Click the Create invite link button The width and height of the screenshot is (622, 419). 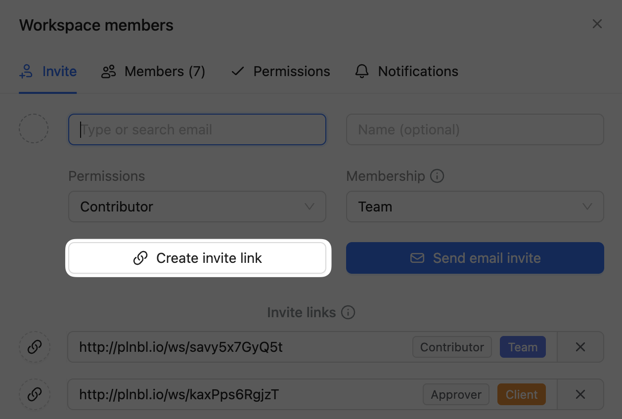tap(197, 258)
